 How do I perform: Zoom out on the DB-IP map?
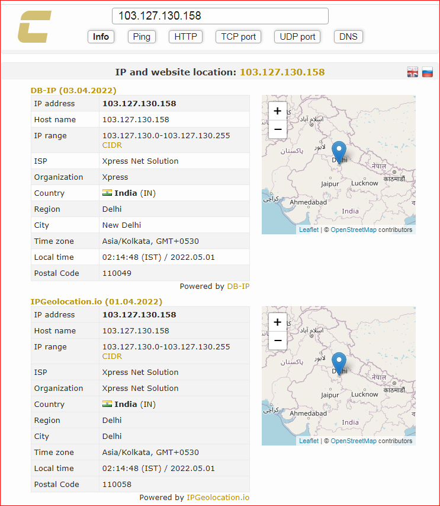pyautogui.click(x=277, y=129)
